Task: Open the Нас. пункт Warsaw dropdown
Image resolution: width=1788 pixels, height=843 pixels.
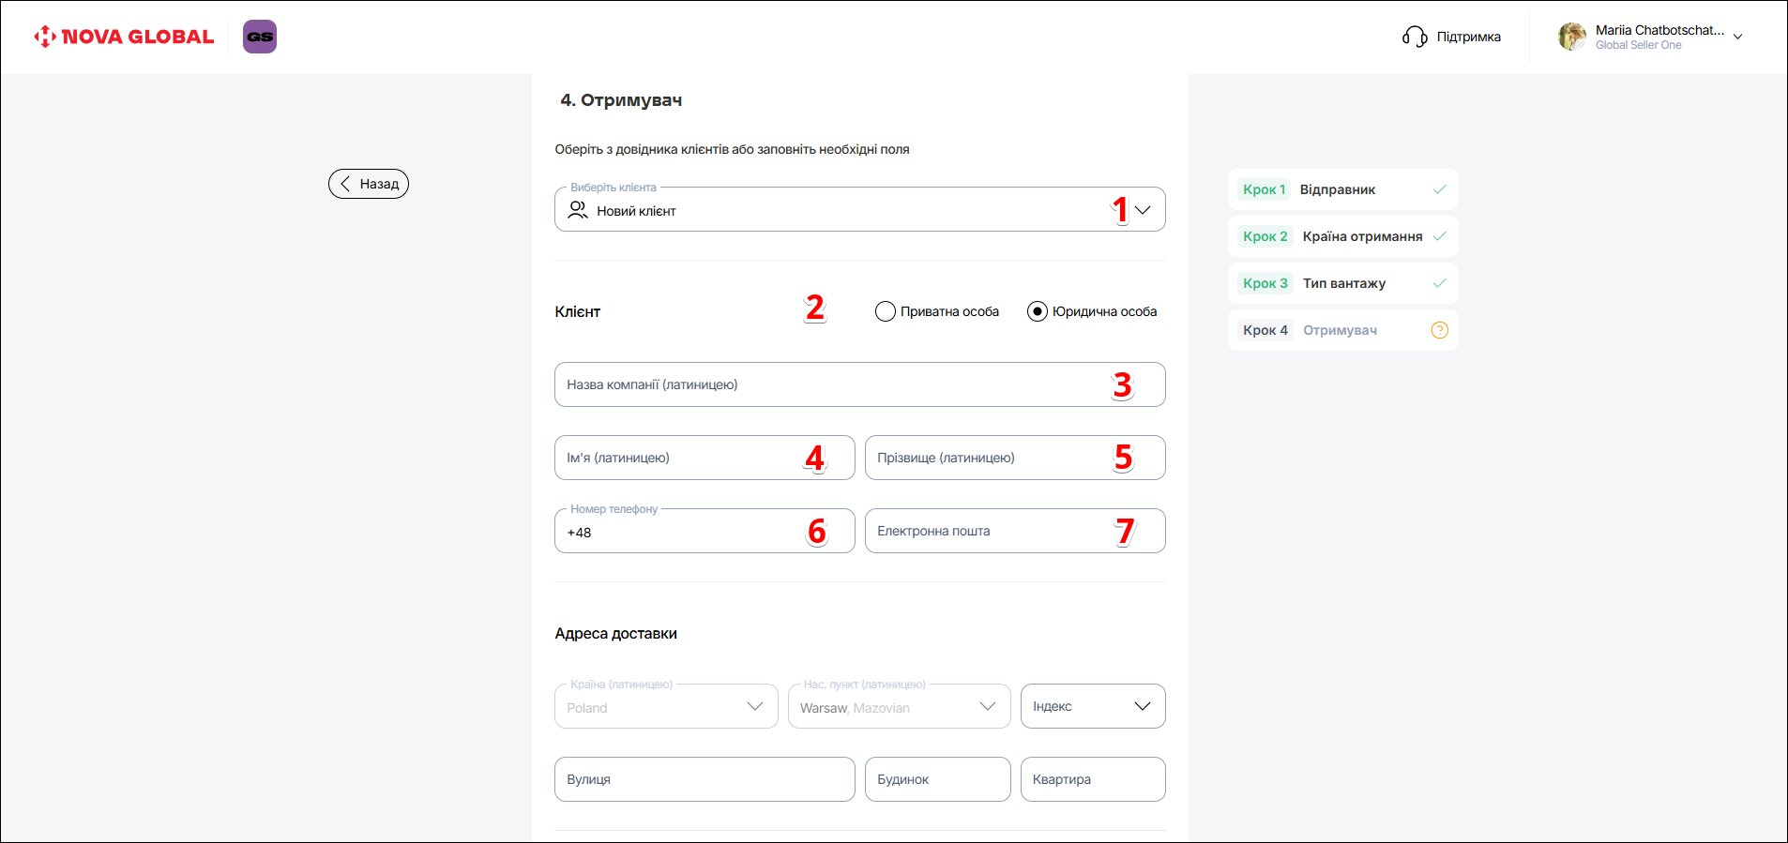Action: coord(899,707)
